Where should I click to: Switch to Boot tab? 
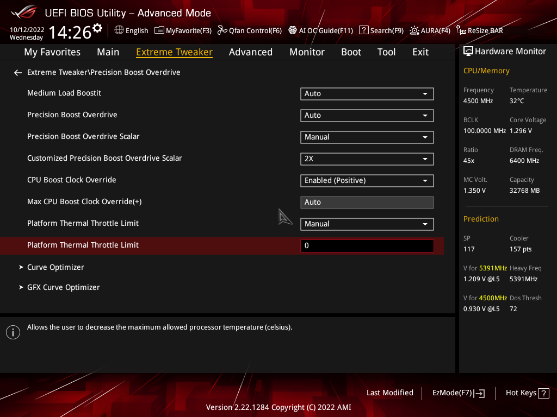pos(351,52)
